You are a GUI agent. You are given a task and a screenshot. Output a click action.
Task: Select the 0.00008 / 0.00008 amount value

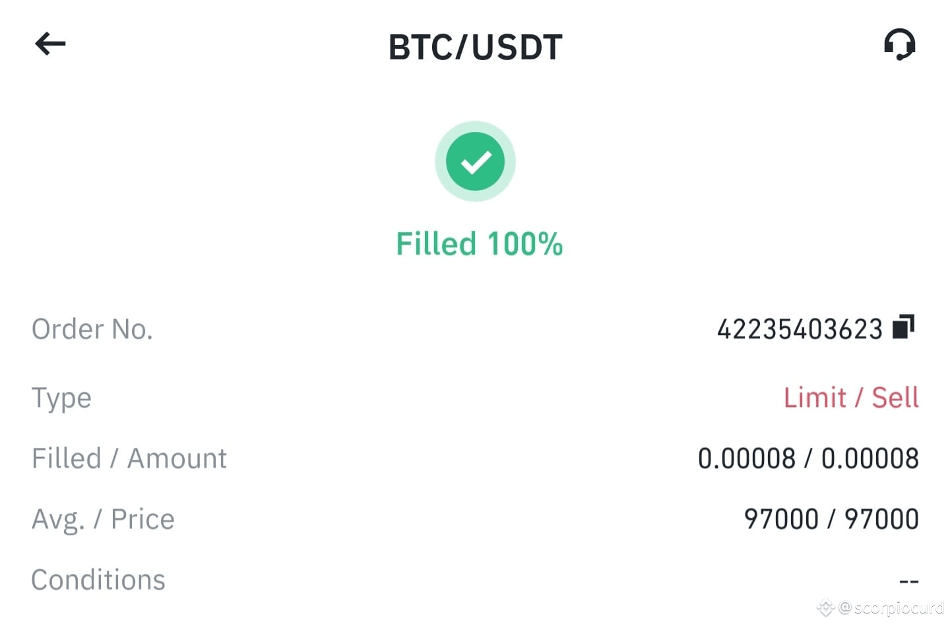coord(808,458)
